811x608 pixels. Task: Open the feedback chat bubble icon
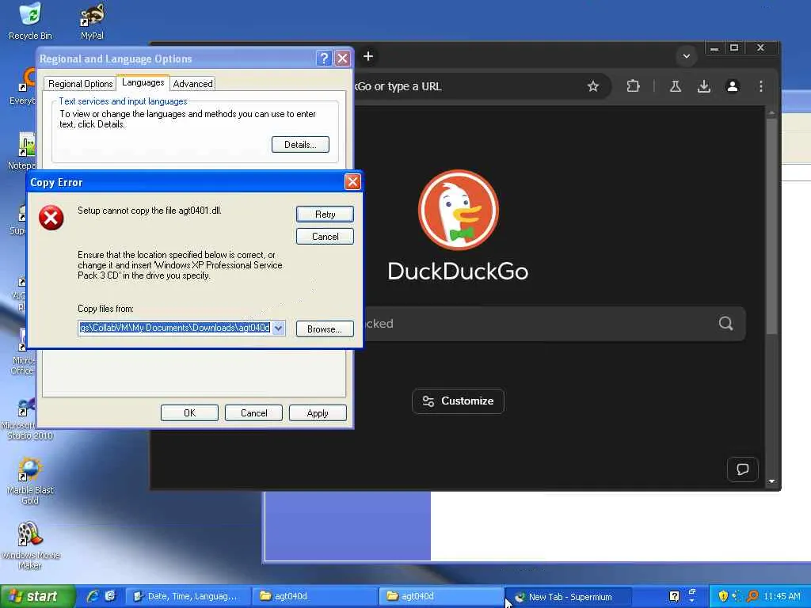point(742,469)
